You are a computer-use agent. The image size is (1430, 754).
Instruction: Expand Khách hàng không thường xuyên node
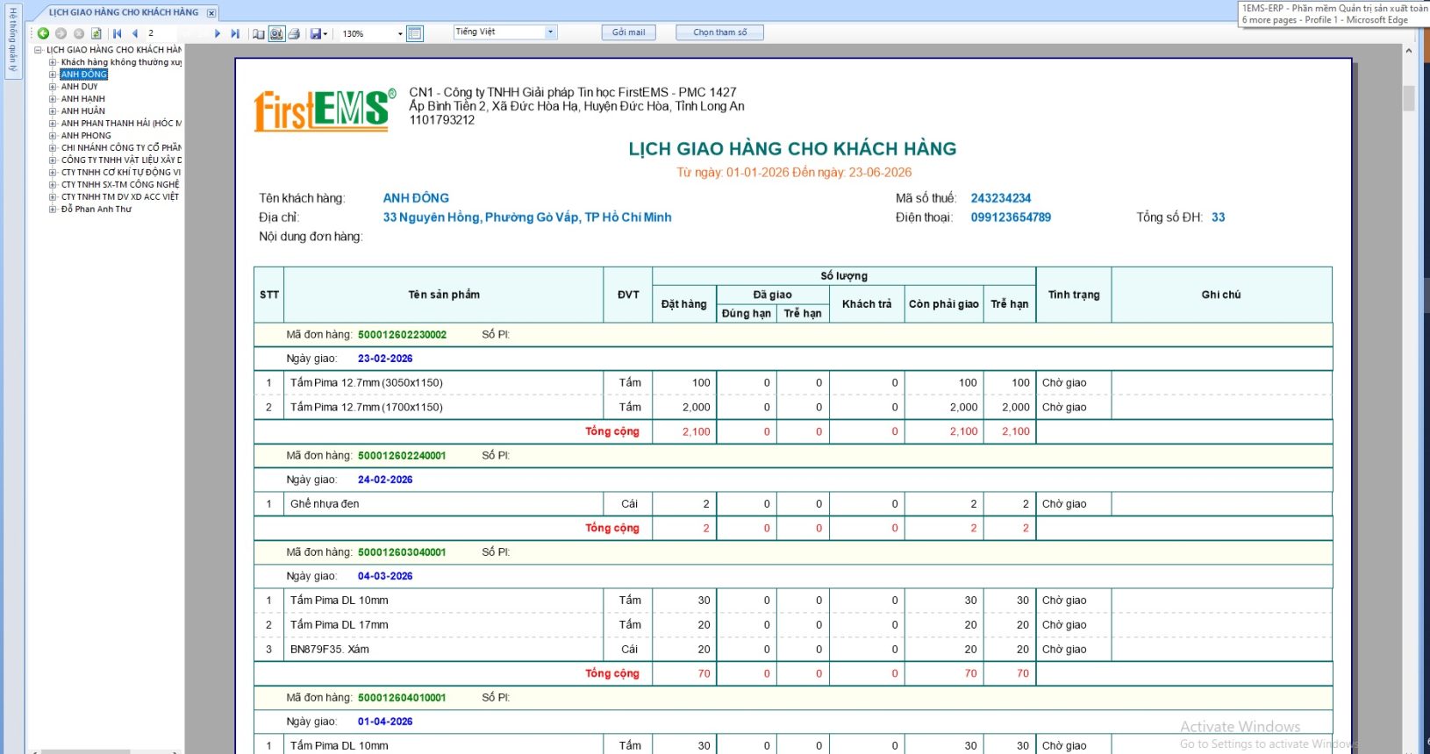(53, 62)
